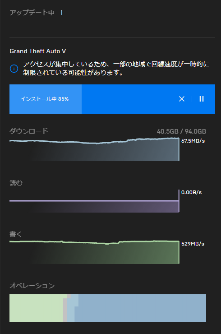221x334 pixels.
Task: Click the ダウンロード section label
Action: 29,131
